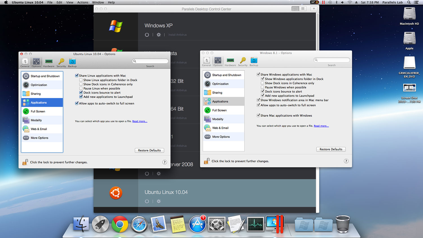Open App Store from the Dock
This screenshot has width=423, height=238.
[x=197, y=224]
